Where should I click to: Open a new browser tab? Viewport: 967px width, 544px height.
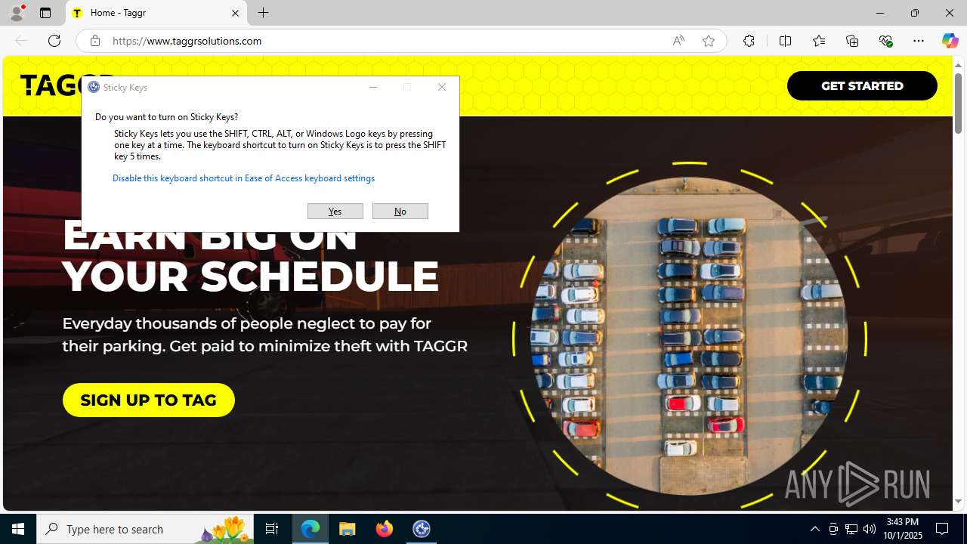pyautogui.click(x=263, y=13)
